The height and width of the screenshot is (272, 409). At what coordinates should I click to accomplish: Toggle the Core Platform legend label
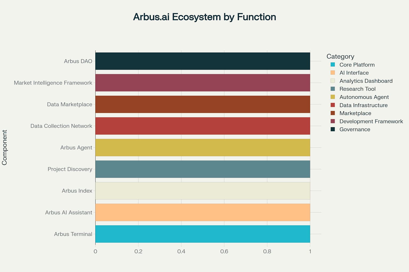tap(357, 65)
